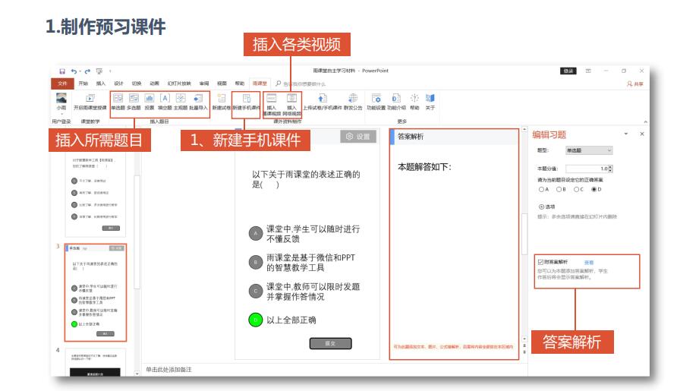
Task: Switch to the 幻灯片放映 Slide Show tab
Action: (179, 84)
